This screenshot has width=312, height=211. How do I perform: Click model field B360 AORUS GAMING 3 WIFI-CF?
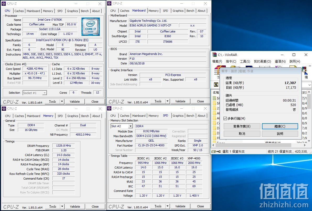coord(153,25)
